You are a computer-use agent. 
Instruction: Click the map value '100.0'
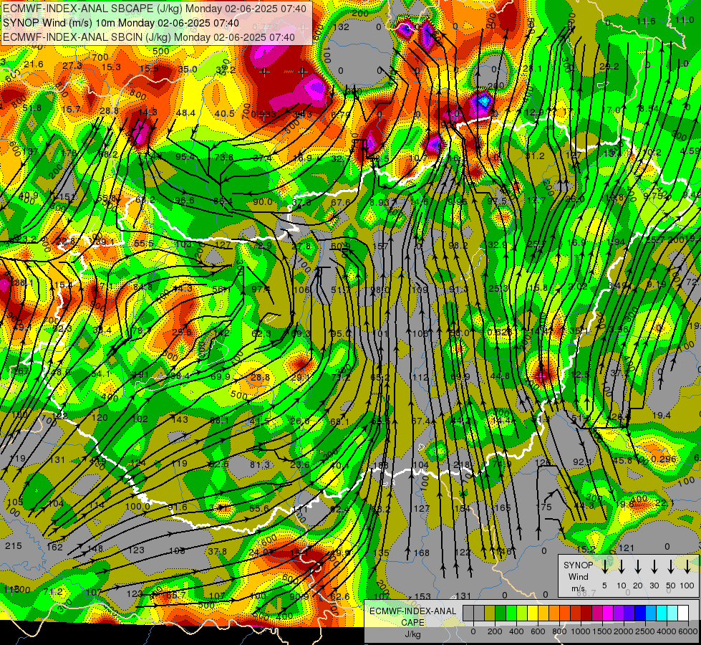tap(137, 506)
